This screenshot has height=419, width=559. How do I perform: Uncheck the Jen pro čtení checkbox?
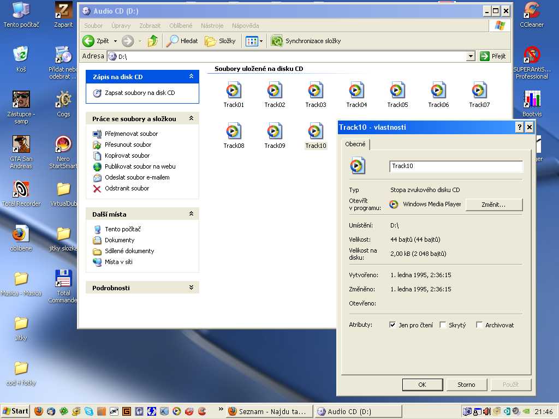tap(393, 325)
